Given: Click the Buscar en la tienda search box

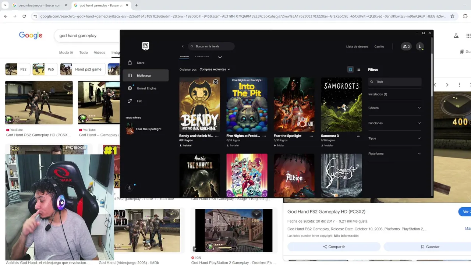Looking at the screenshot, I should [x=211, y=46].
